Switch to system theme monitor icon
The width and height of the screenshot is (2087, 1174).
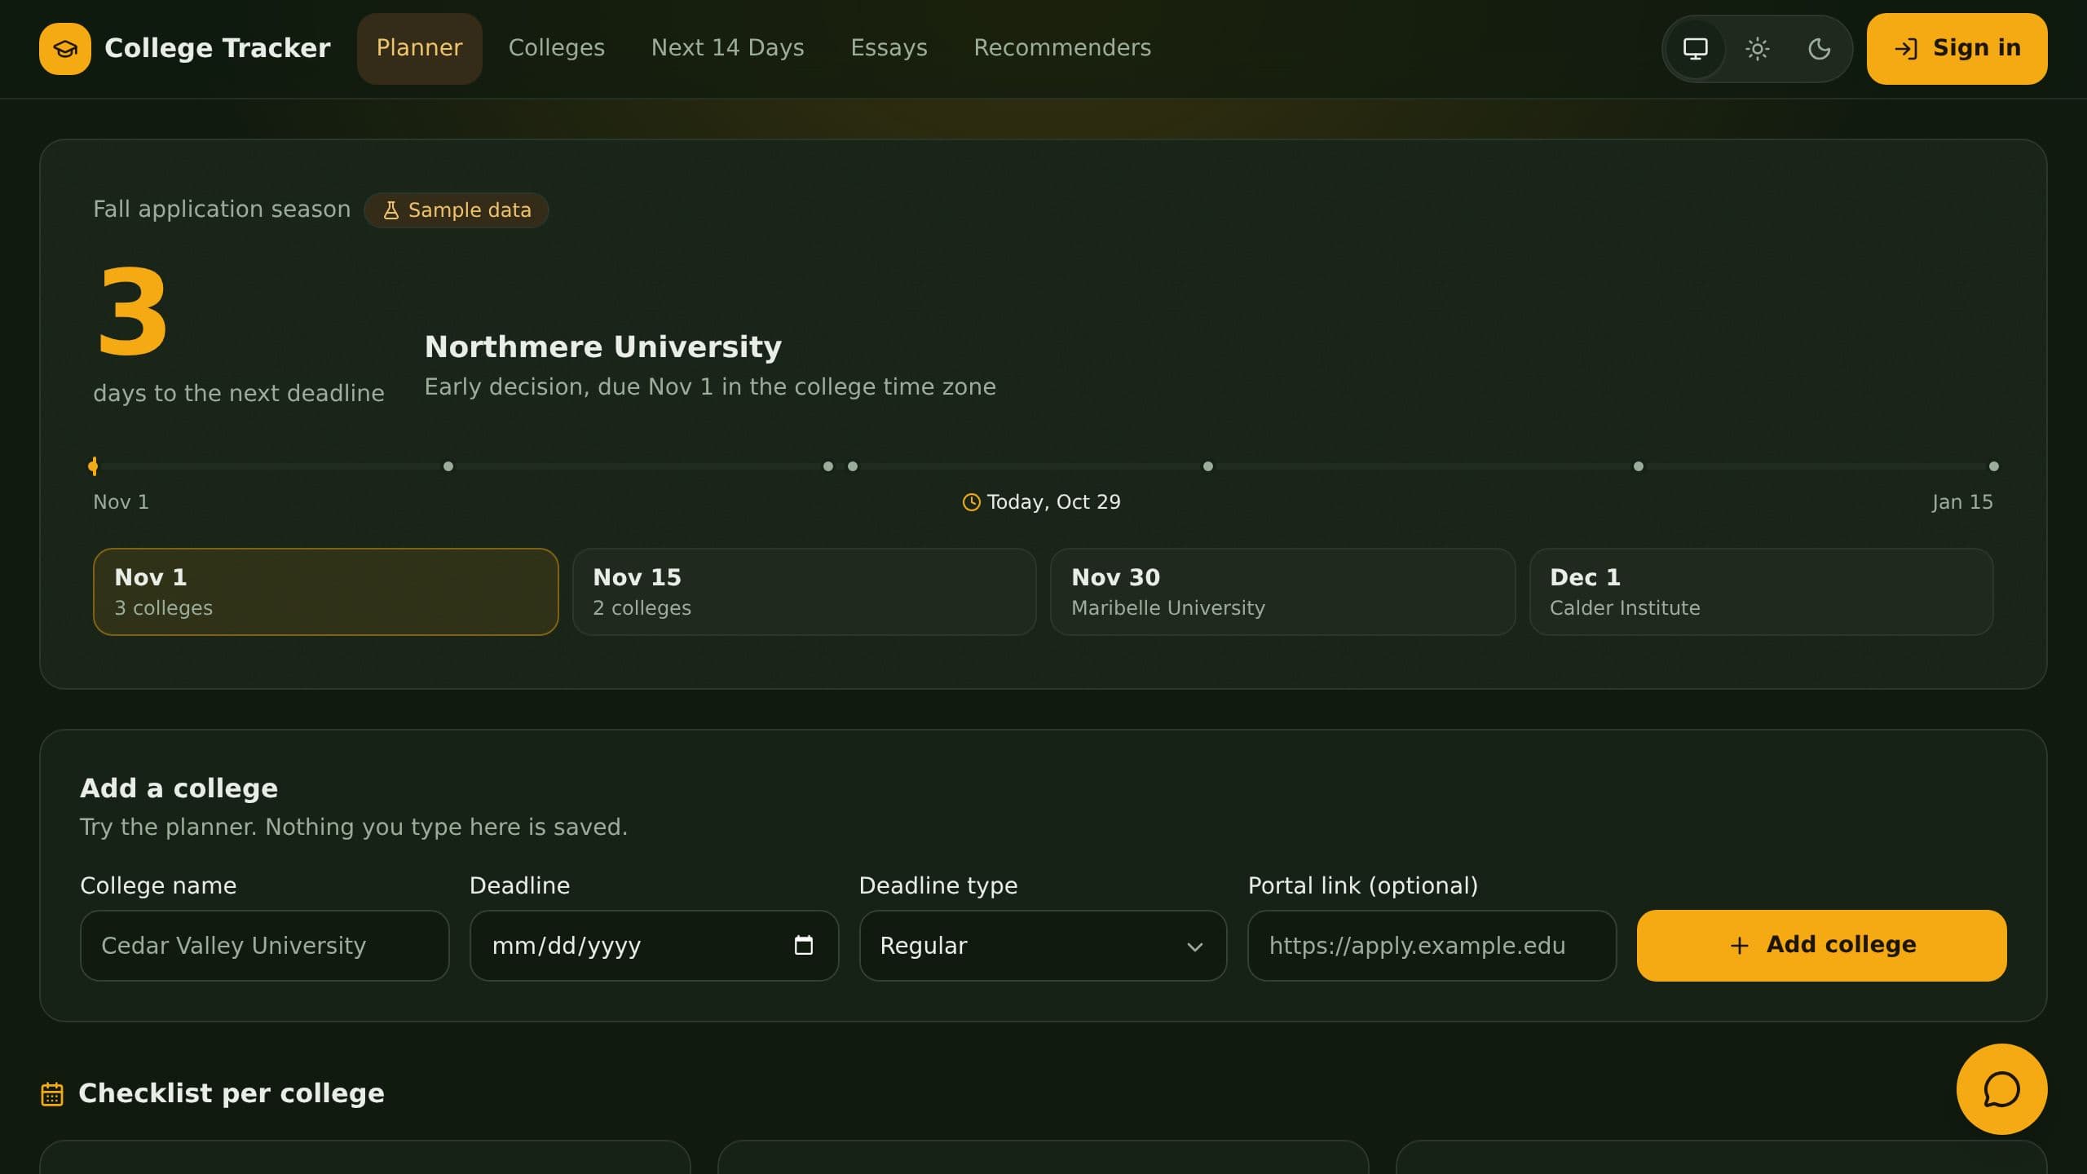(1696, 49)
